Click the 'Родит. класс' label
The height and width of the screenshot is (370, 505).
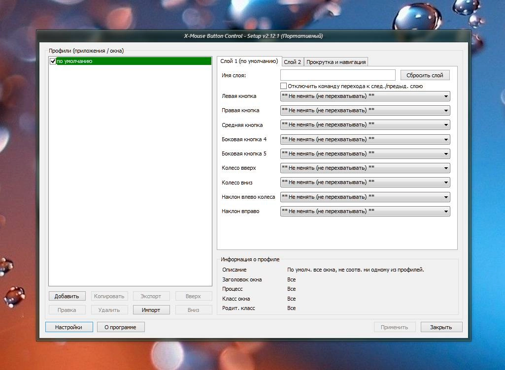pyautogui.click(x=238, y=308)
